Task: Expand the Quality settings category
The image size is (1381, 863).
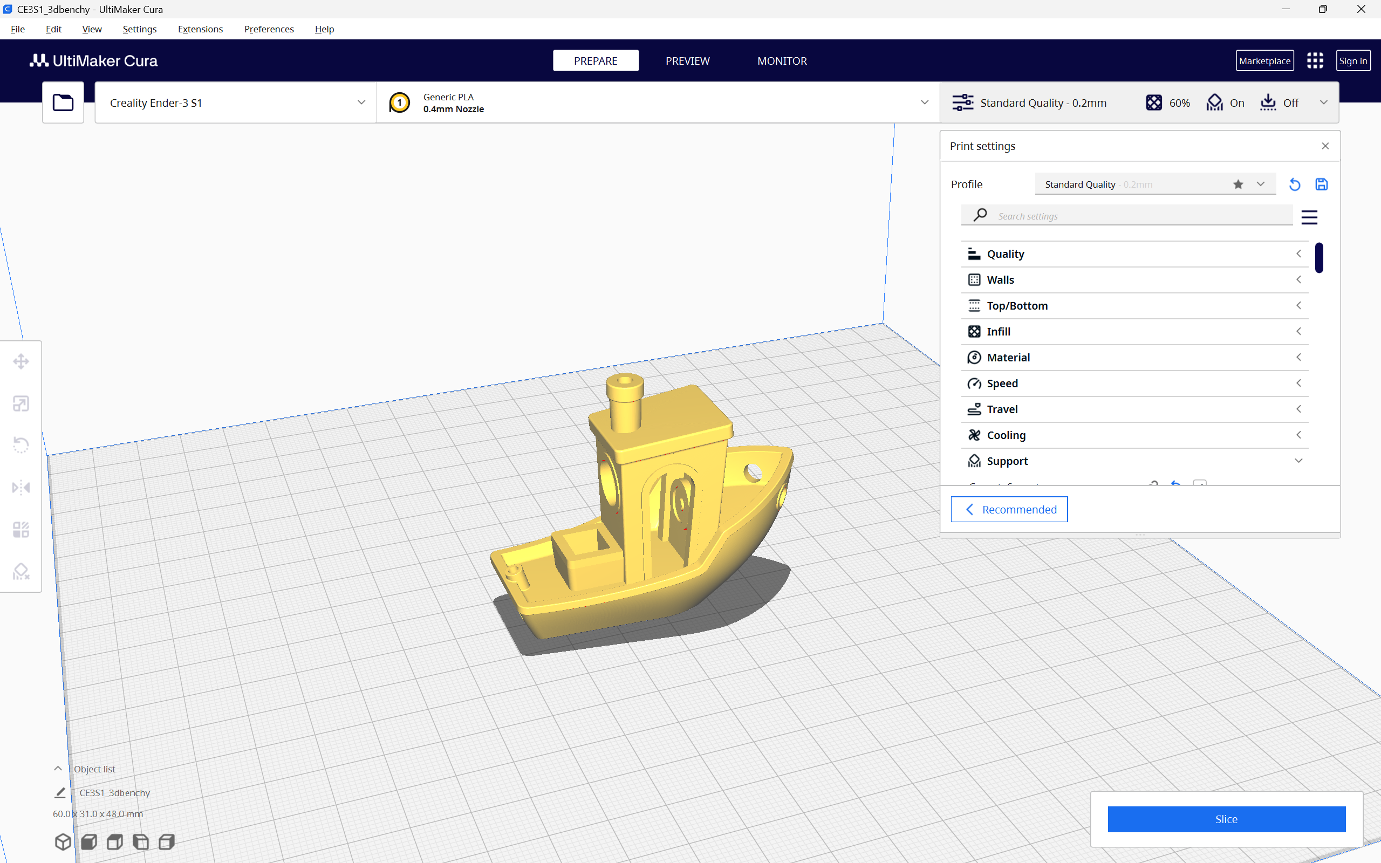Action: (1134, 254)
